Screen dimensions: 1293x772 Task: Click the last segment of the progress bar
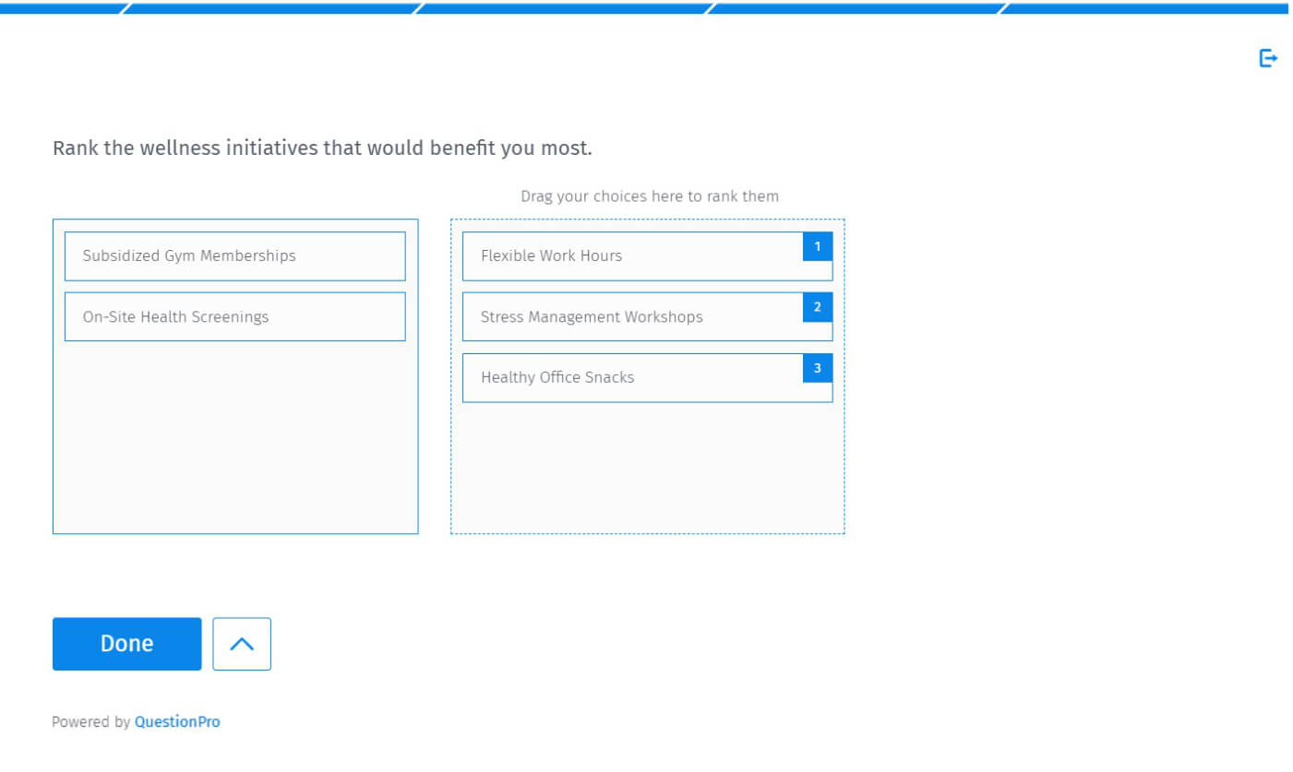(x=1144, y=8)
